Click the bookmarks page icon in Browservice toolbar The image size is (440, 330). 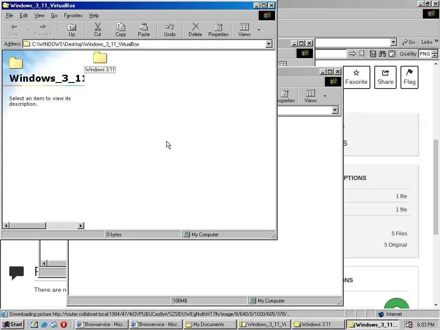point(373,54)
